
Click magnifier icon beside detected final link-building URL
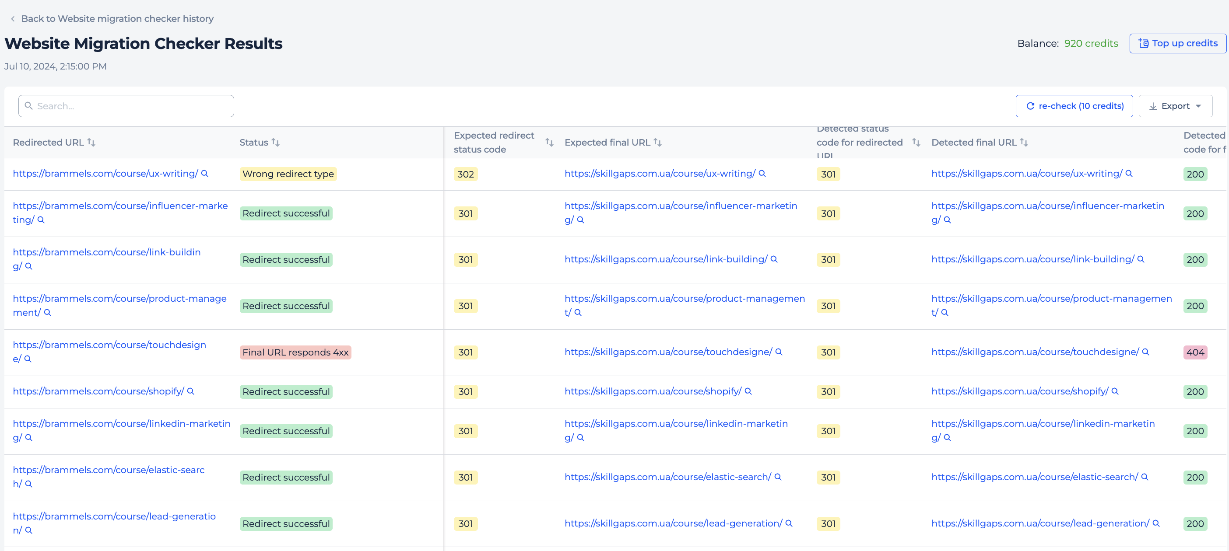(x=1141, y=259)
